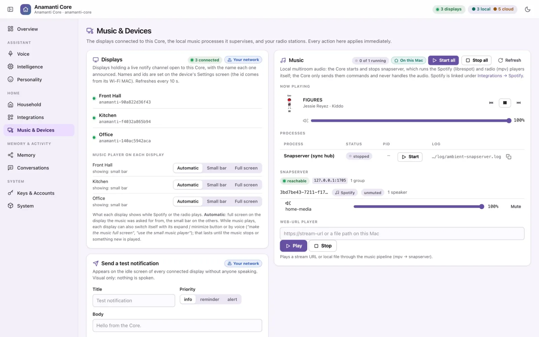Click the home-media speaker icon
The height and width of the screenshot is (337, 539).
click(x=288, y=203)
